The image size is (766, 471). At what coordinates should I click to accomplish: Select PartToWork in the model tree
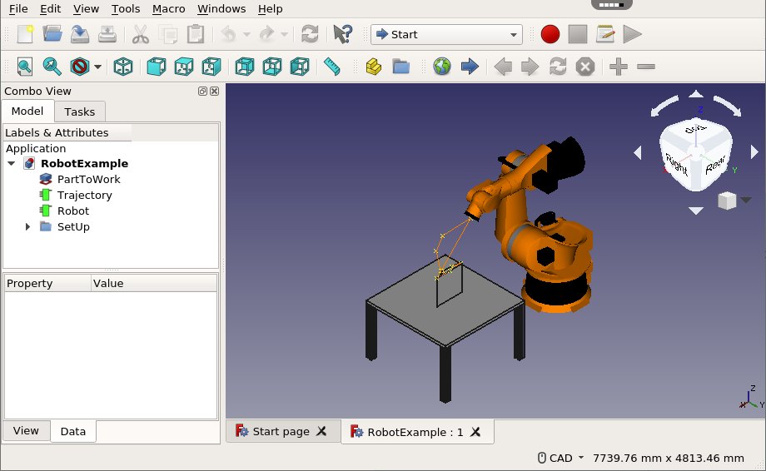click(88, 179)
